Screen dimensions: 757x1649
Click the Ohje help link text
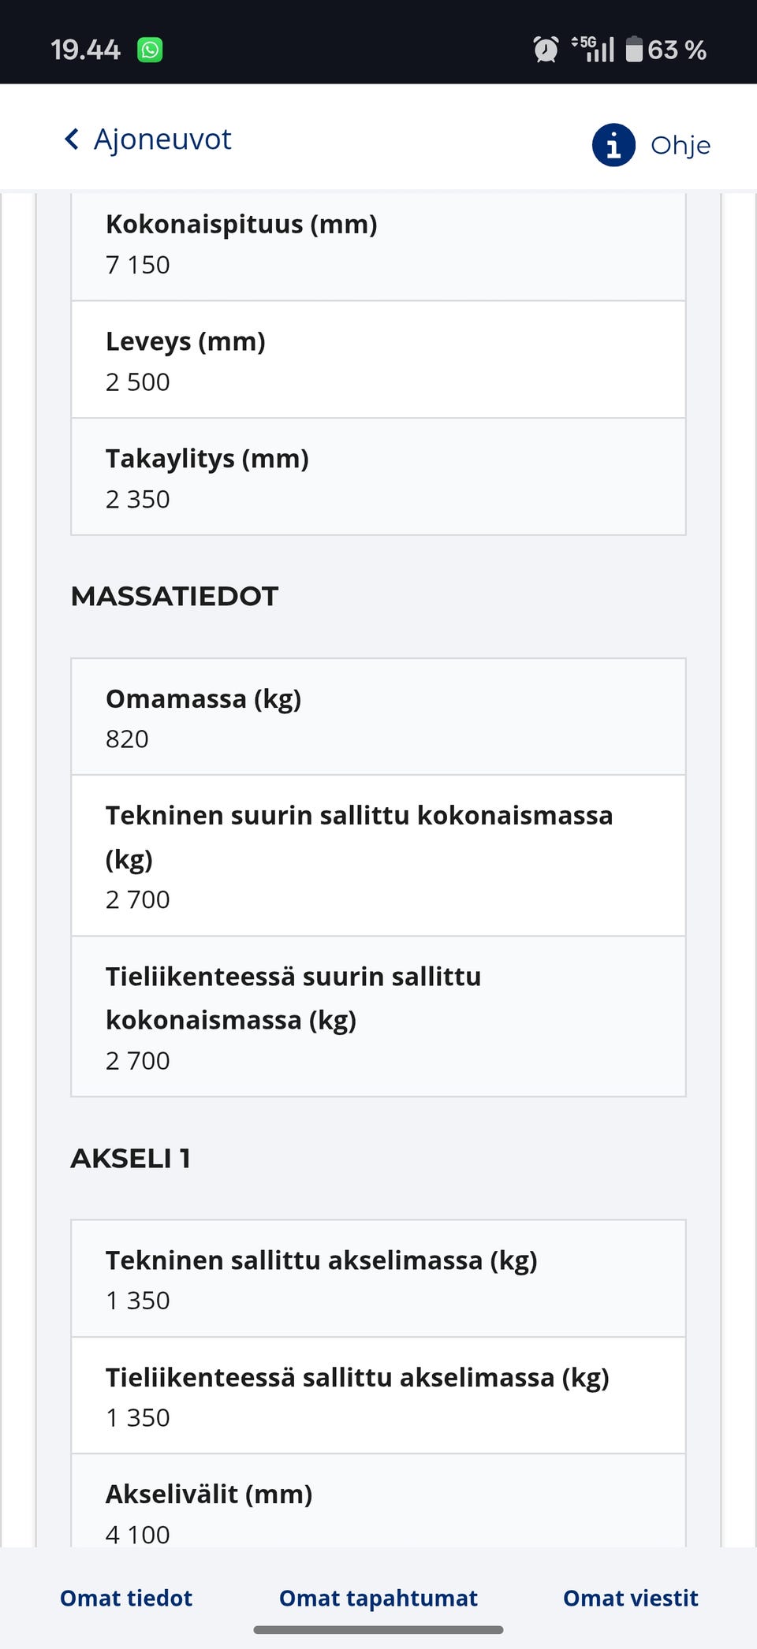[x=680, y=144]
